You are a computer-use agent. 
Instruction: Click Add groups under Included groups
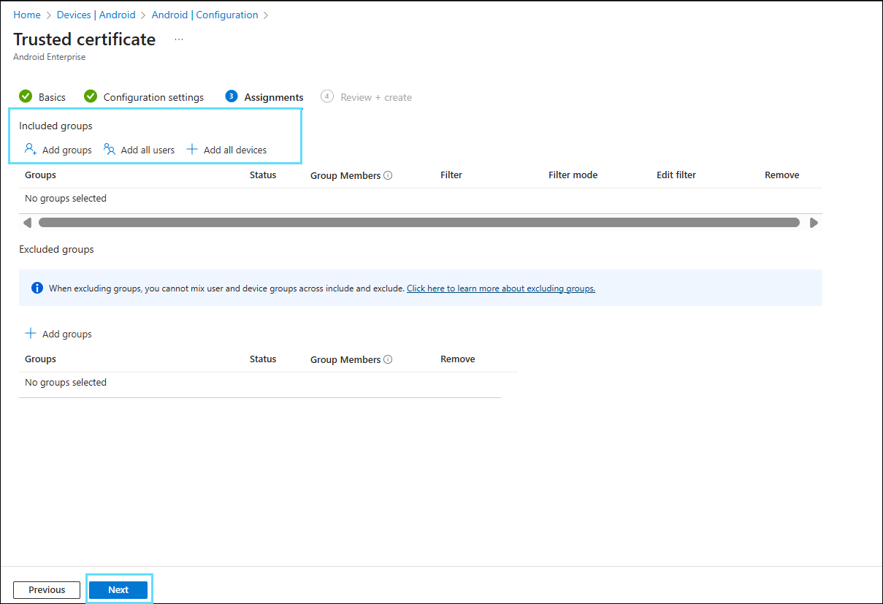click(58, 150)
